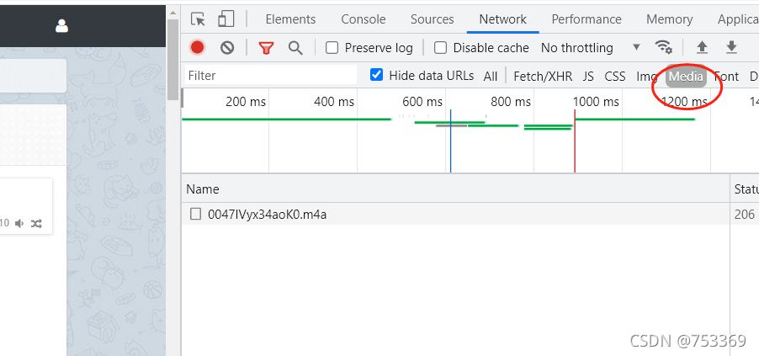Import HAR file with upload arrow

pos(702,47)
